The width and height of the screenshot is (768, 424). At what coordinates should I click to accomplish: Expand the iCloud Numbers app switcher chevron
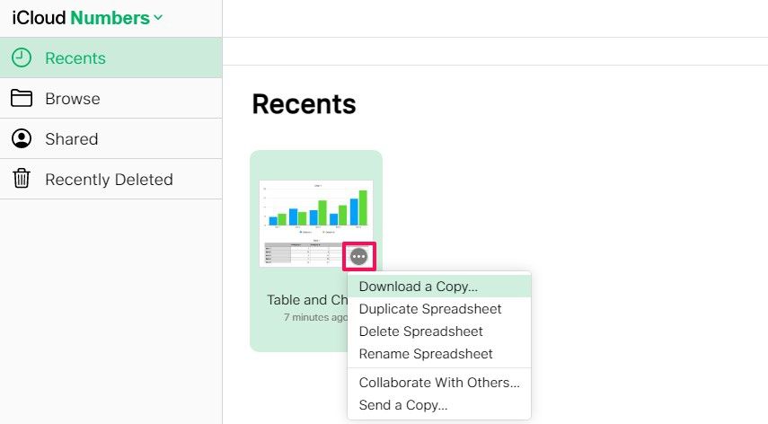158,17
